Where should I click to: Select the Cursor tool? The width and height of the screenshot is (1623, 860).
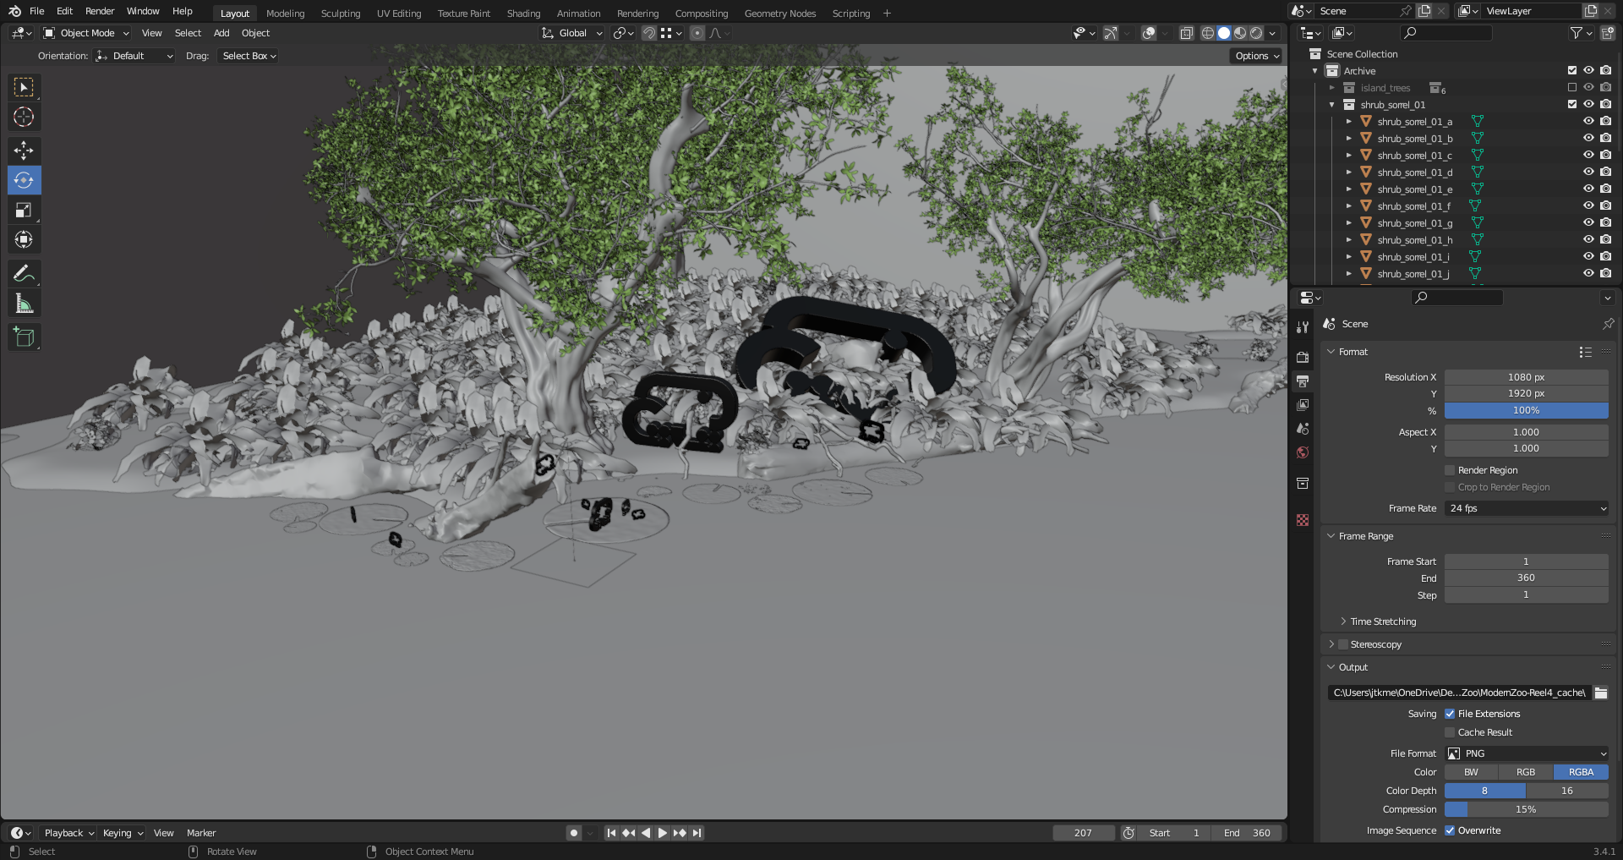pos(24,117)
